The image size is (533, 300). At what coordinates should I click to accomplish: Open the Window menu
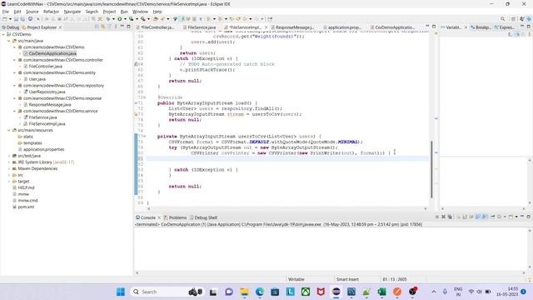coord(140,12)
